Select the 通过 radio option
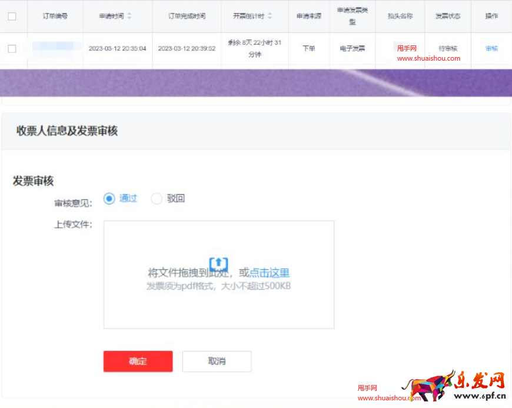 pyautogui.click(x=109, y=198)
